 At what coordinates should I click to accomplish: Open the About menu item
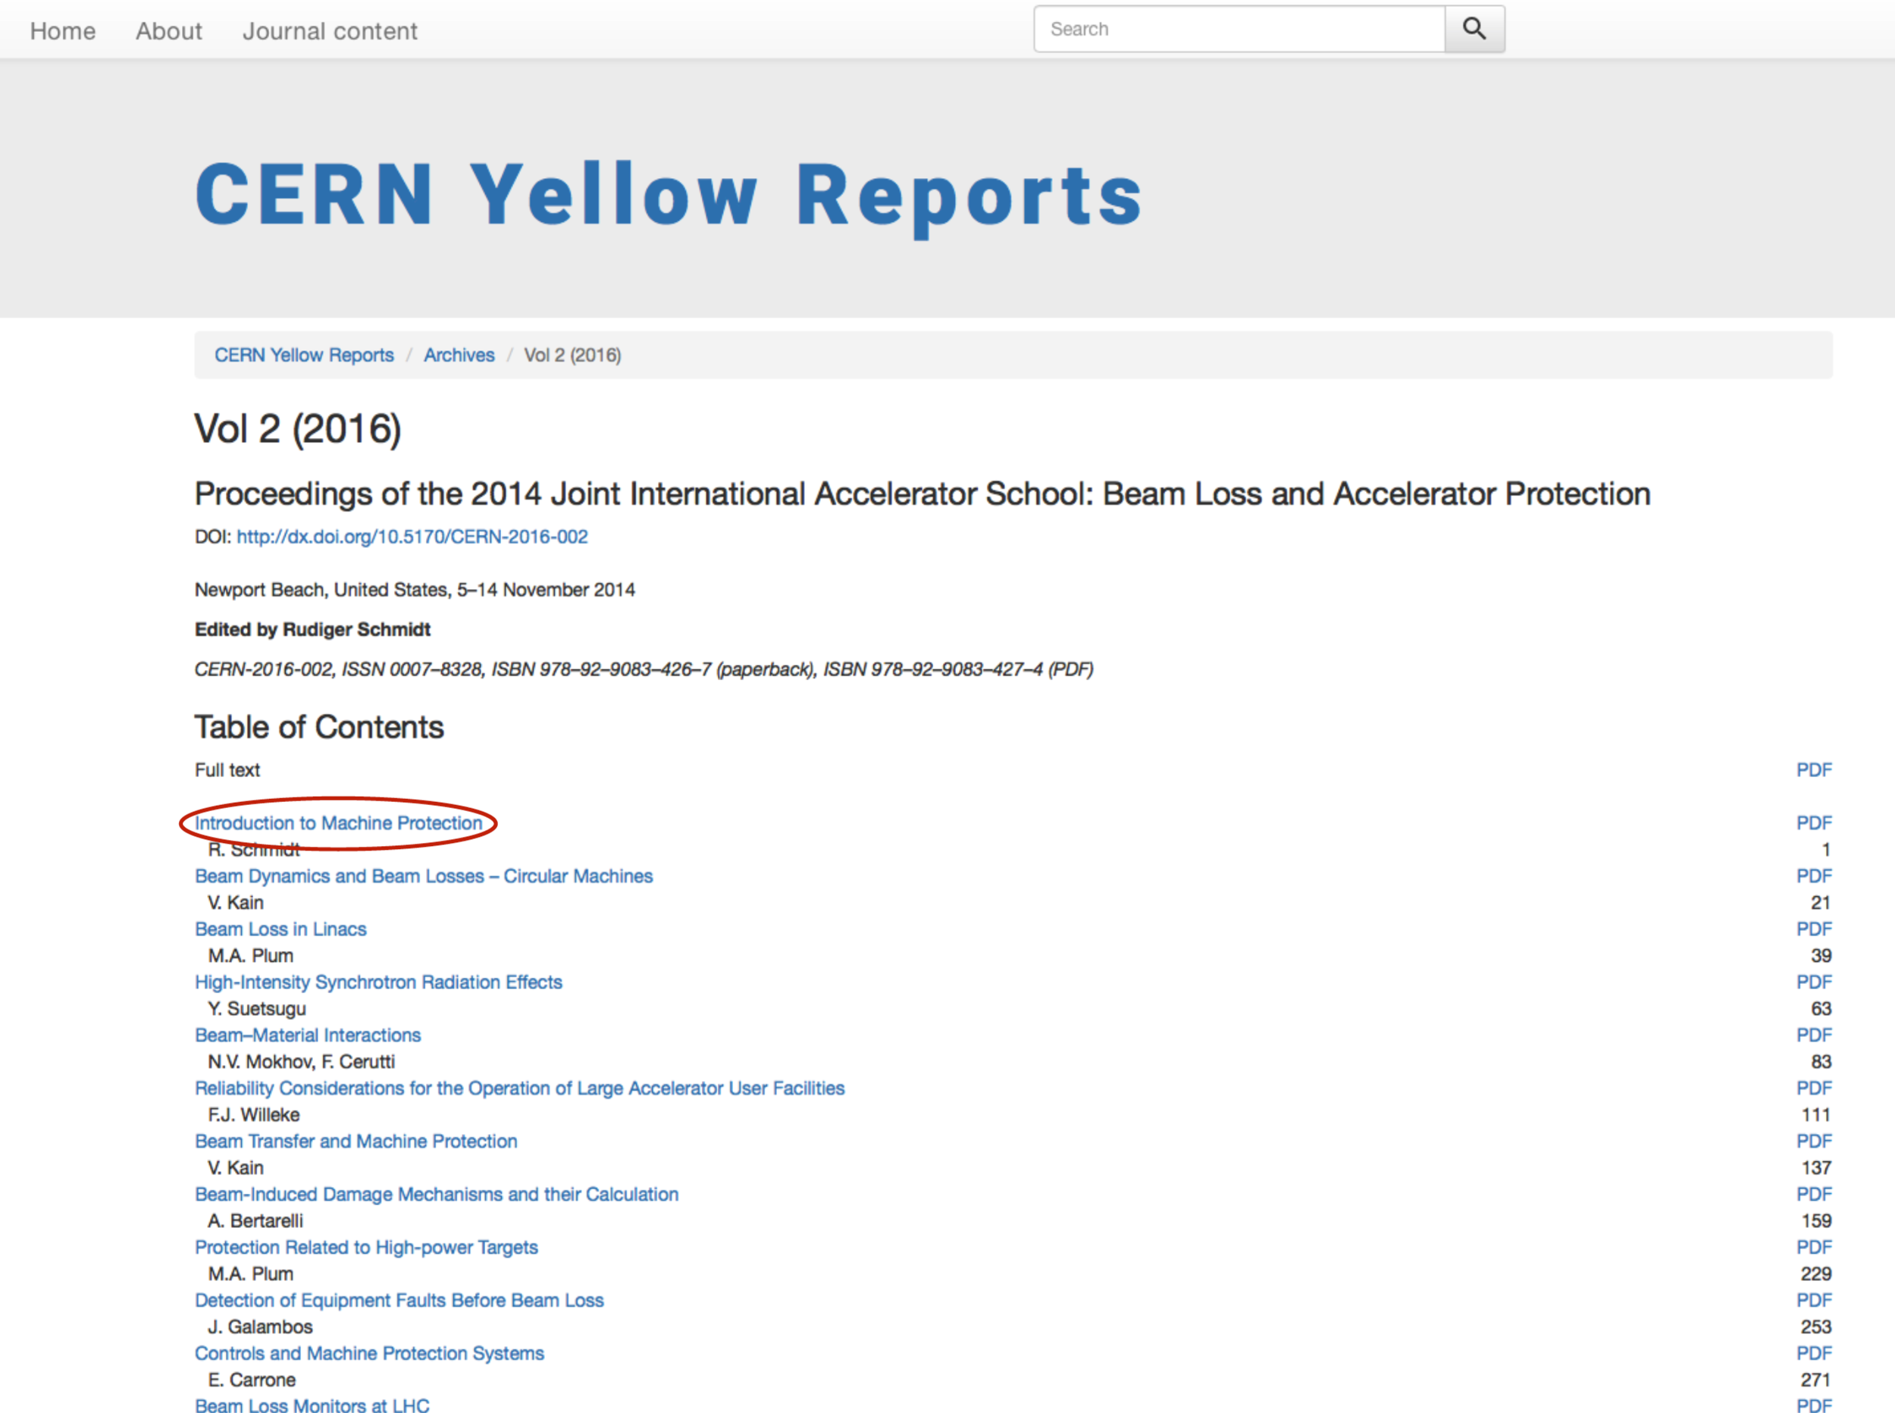coord(168,32)
